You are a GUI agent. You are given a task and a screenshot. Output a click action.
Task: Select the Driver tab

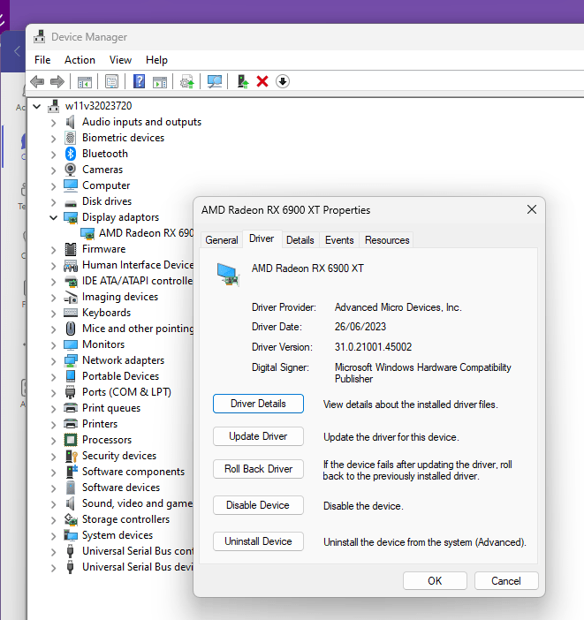tap(262, 238)
